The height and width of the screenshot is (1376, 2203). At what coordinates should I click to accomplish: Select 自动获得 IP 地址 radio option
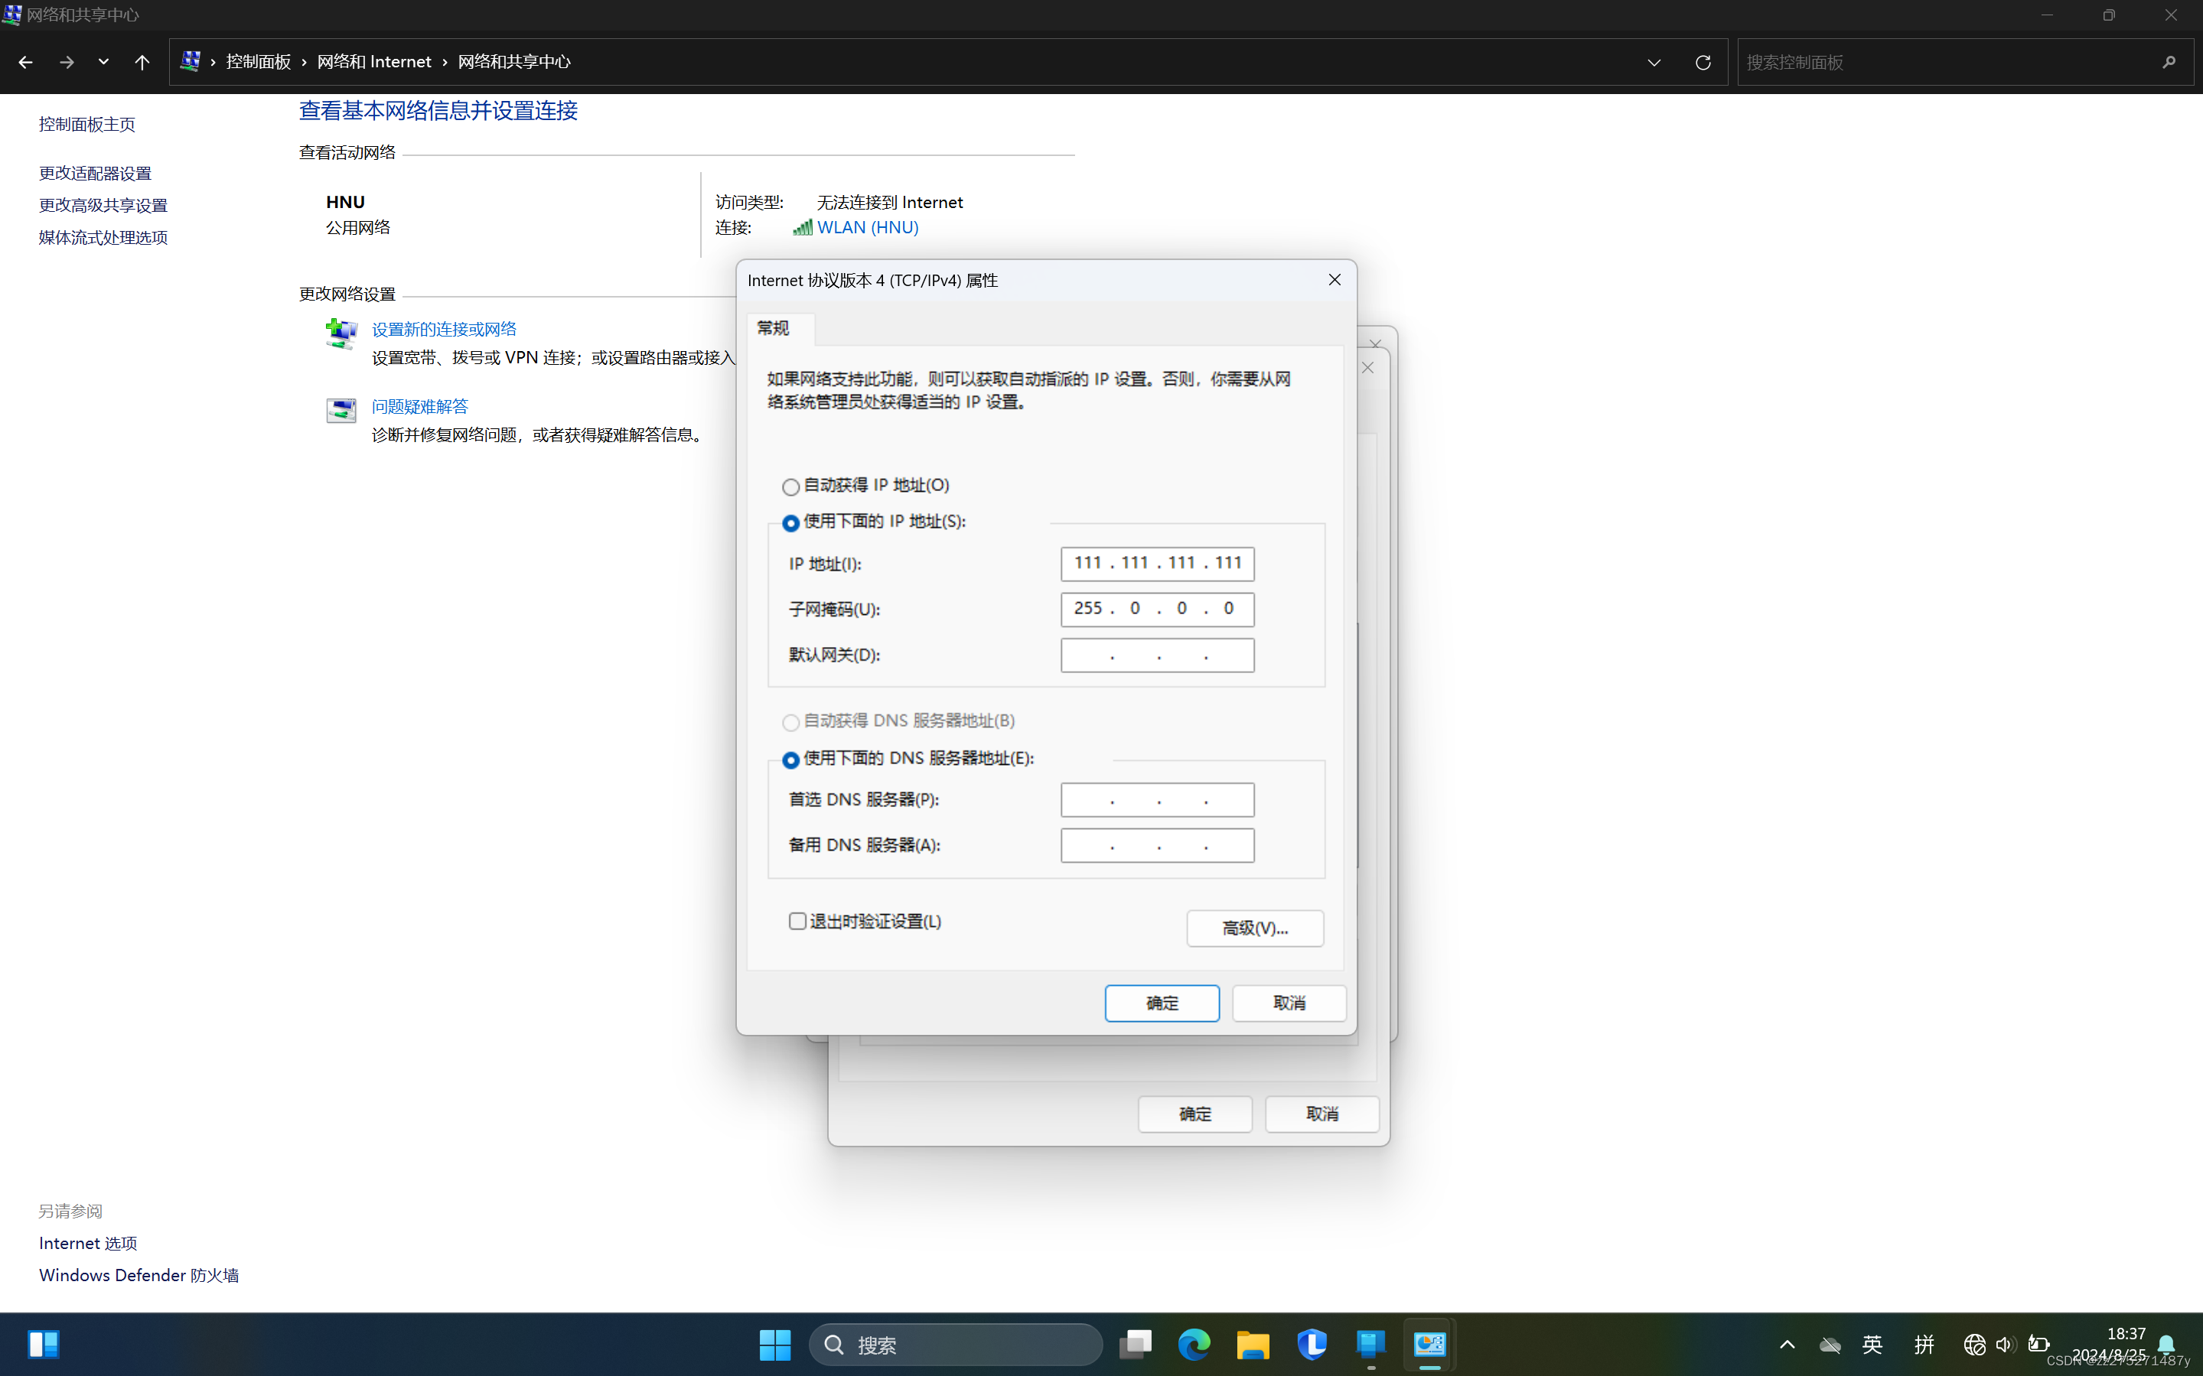[x=791, y=487]
